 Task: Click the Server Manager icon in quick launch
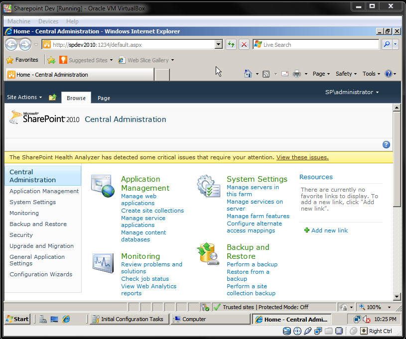[x=43, y=319]
